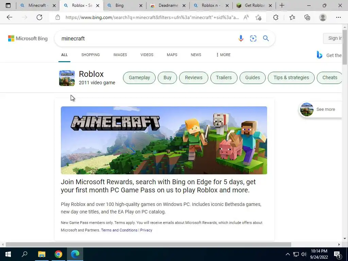Screen dimensions: 348x261
Task: Click the horizontal scrollbar thumb
Action: [x=148, y=244]
